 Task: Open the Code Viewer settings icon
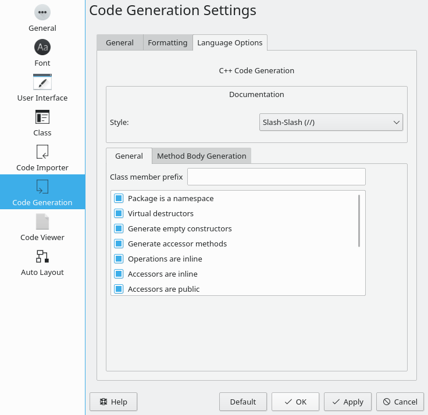[42, 221]
